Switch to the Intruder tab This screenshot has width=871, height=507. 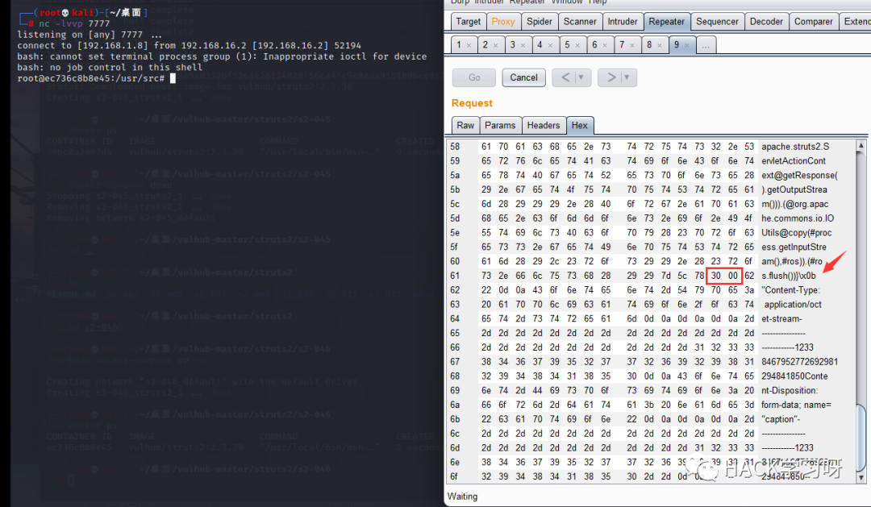[x=622, y=22]
